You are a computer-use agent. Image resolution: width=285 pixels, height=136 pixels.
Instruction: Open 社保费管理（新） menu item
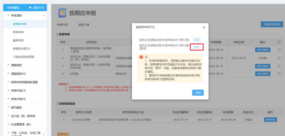click(x=21, y=124)
